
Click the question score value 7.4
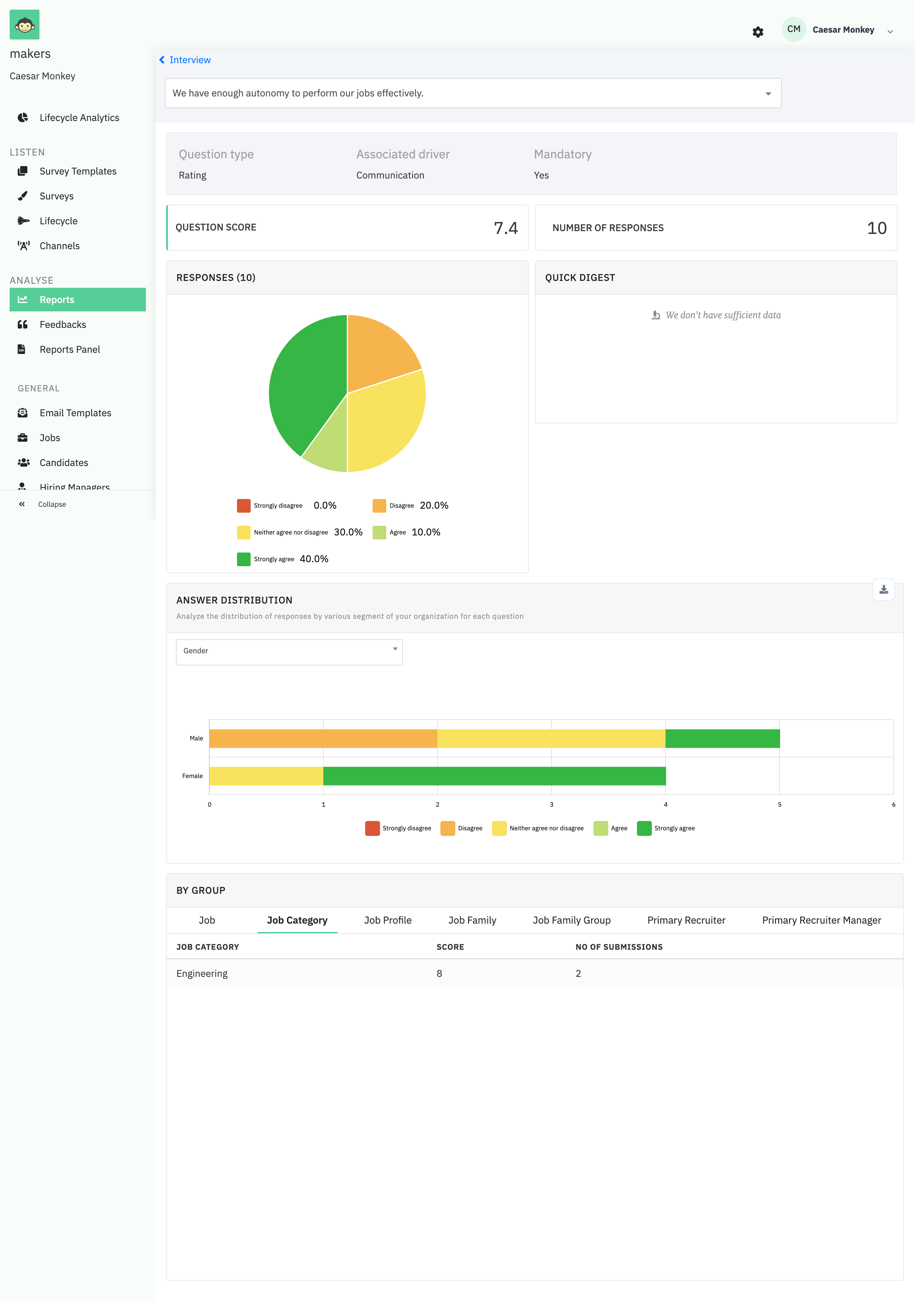coord(505,228)
